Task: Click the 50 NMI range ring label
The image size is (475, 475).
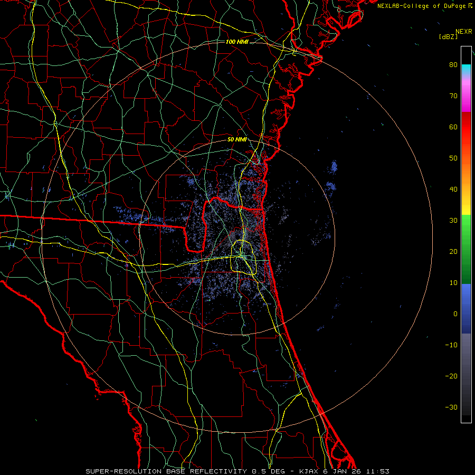Action: pyautogui.click(x=237, y=140)
